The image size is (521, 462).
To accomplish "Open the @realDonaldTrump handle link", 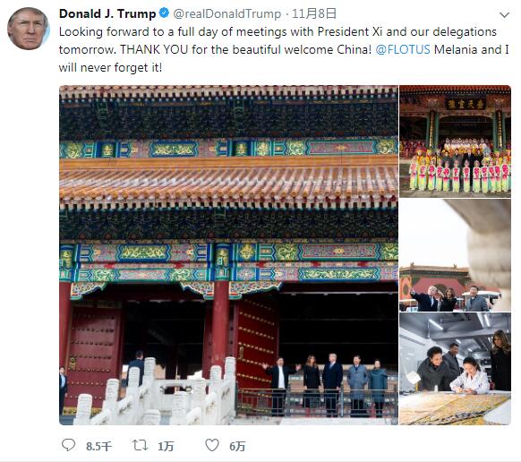I will 227,13.
